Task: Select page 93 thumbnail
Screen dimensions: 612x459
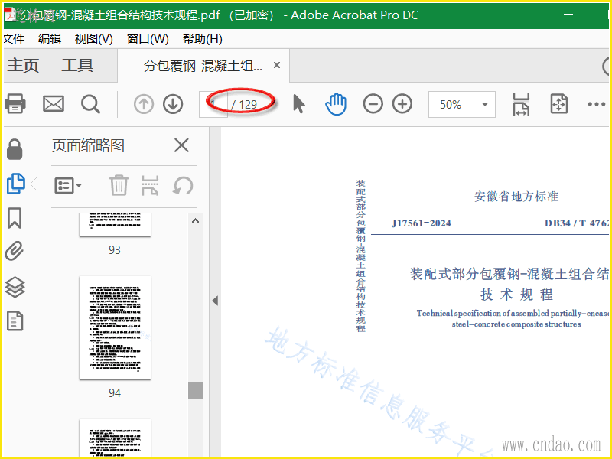Action: click(115, 224)
